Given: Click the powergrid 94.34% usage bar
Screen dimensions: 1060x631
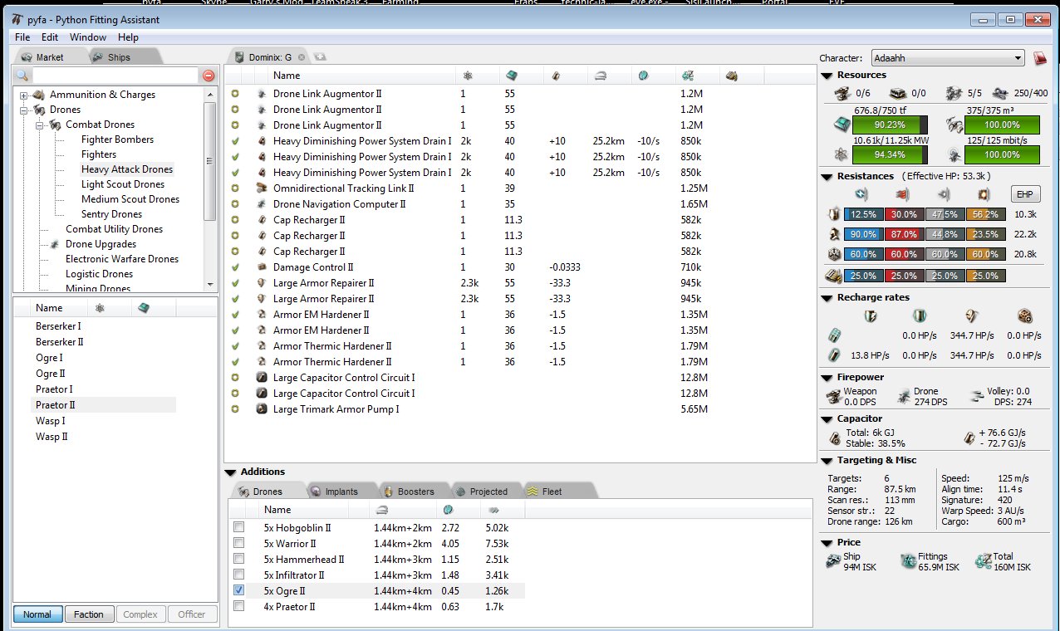Looking at the screenshot, I should click(890, 154).
